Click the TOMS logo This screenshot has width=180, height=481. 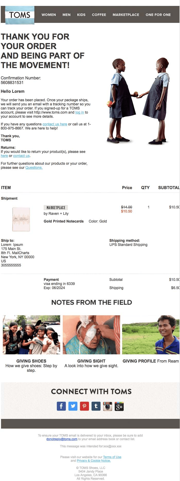click(20, 15)
